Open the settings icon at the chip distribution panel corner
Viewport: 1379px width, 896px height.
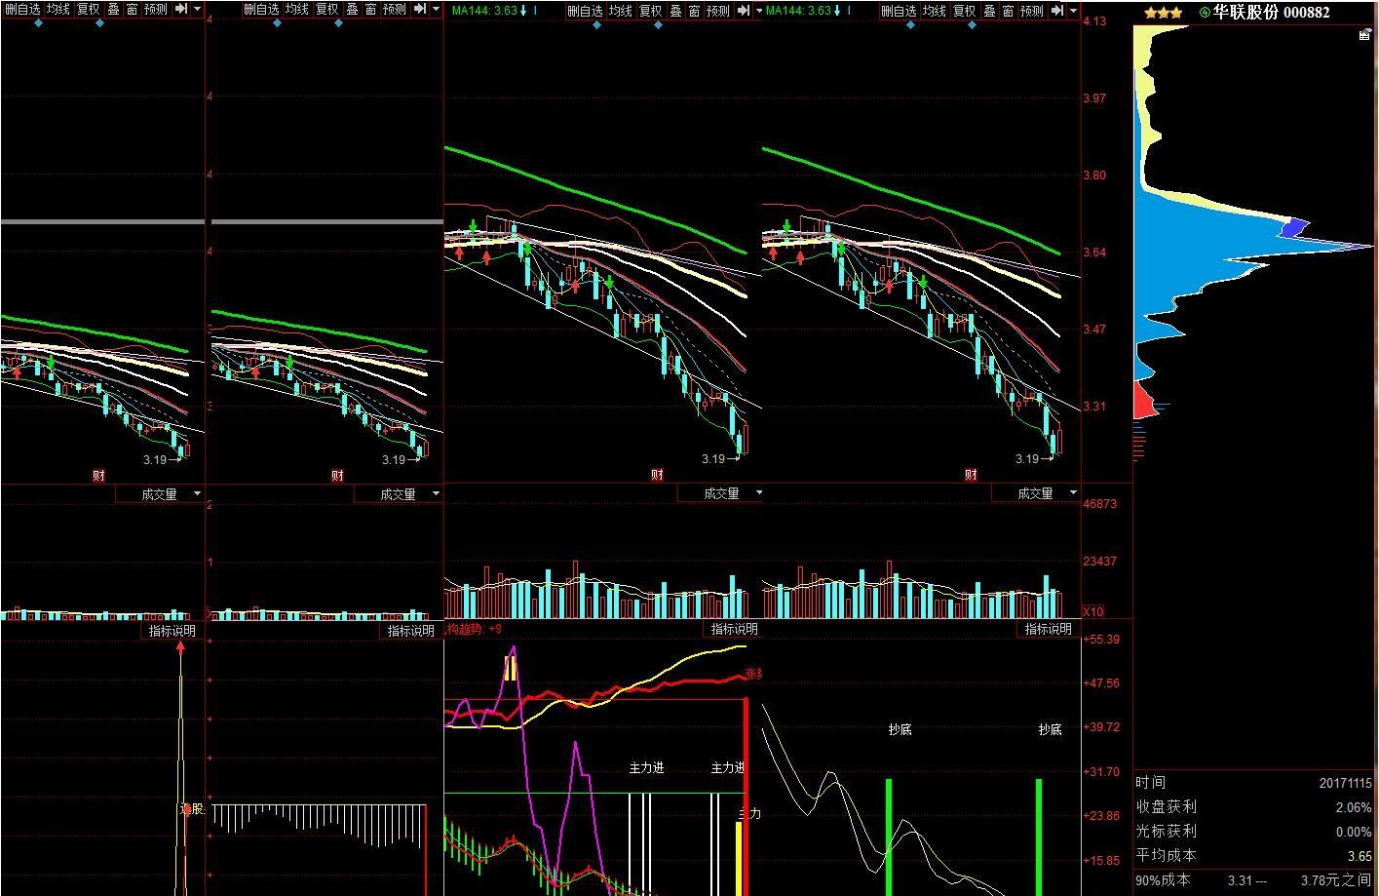(x=1365, y=35)
